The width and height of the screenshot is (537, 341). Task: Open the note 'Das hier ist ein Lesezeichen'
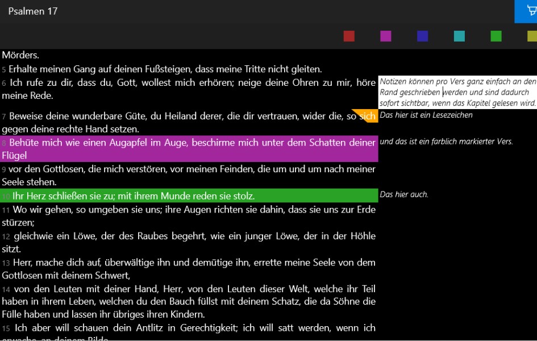tap(426, 115)
